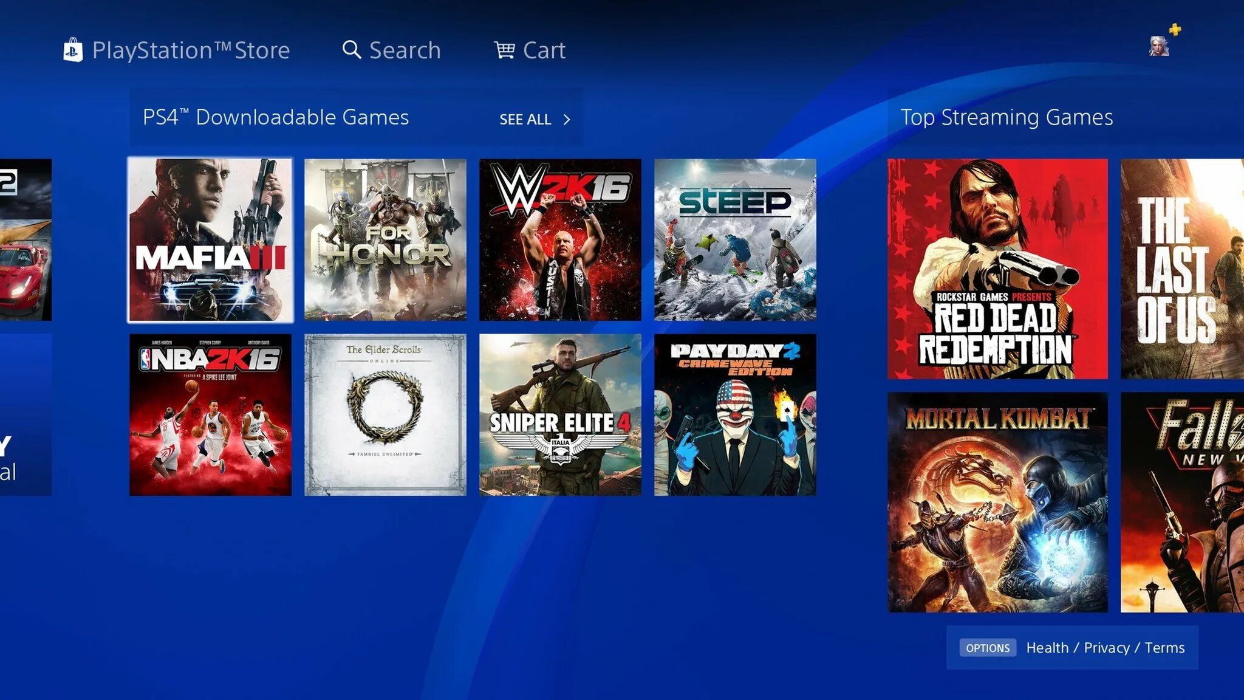Expand the PS4 Downloadable Games section

(x=534, y=119)
